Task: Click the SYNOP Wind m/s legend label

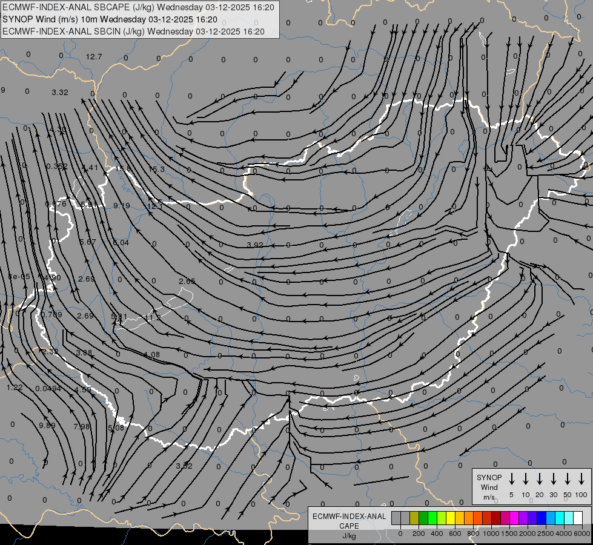Action: pyautogui.click(x=489, y=487)
